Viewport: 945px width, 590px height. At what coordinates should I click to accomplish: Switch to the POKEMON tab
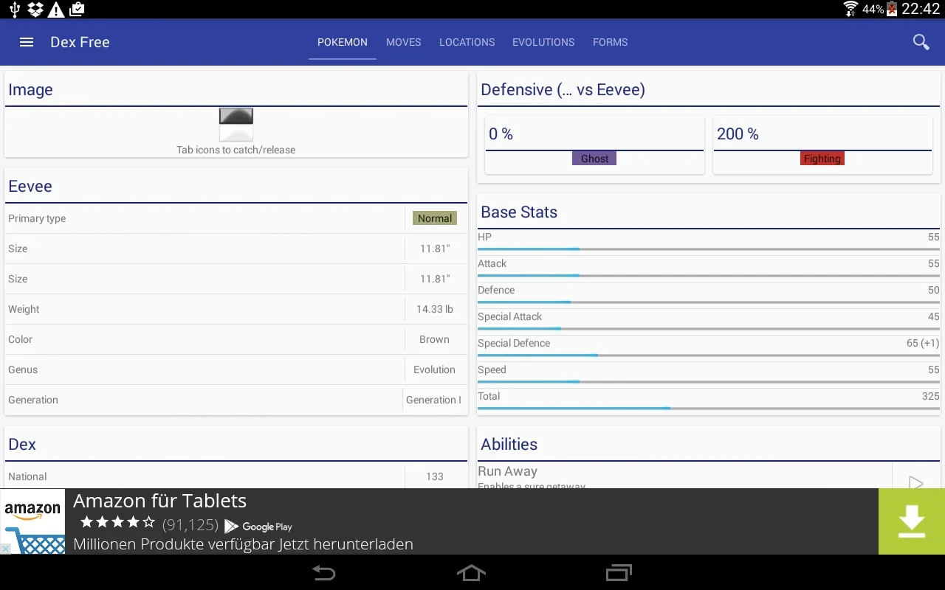pos(343,42)
